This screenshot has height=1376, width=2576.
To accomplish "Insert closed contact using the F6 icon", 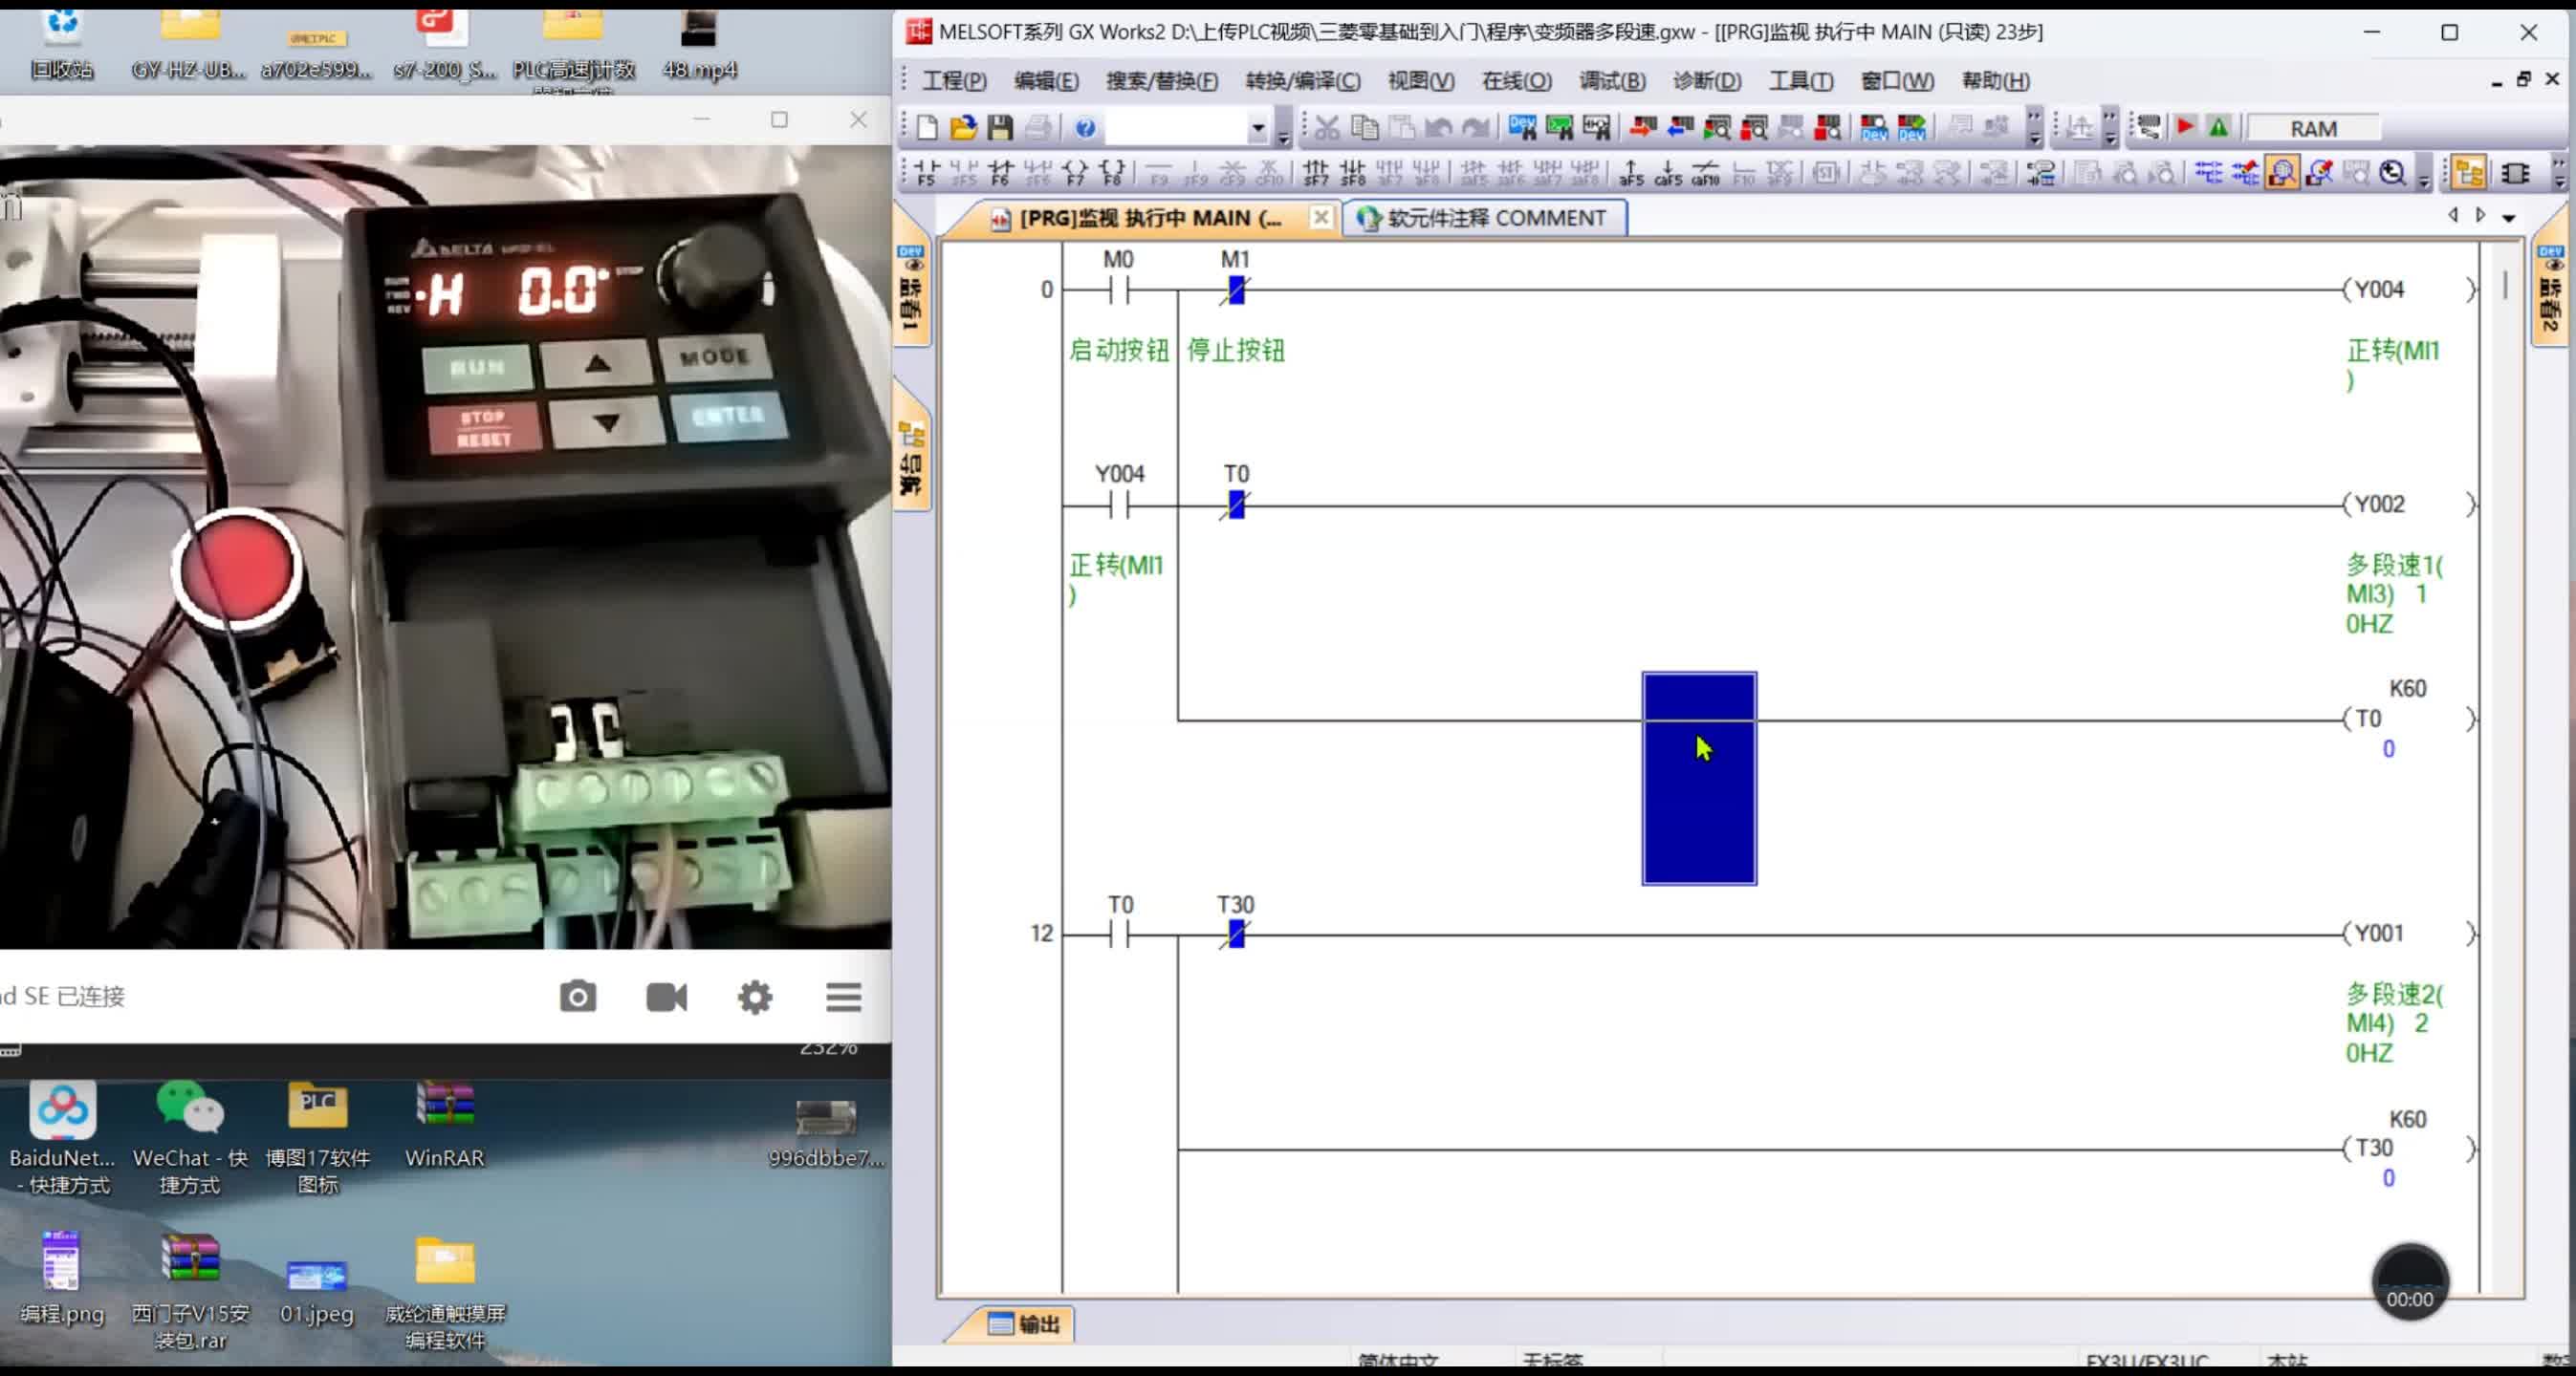I will tap(1001, 174).
